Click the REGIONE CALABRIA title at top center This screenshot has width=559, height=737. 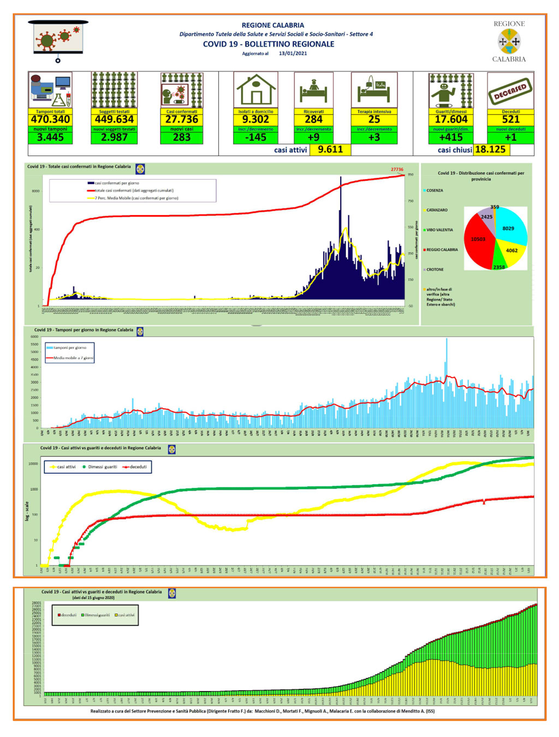point(273,25)
